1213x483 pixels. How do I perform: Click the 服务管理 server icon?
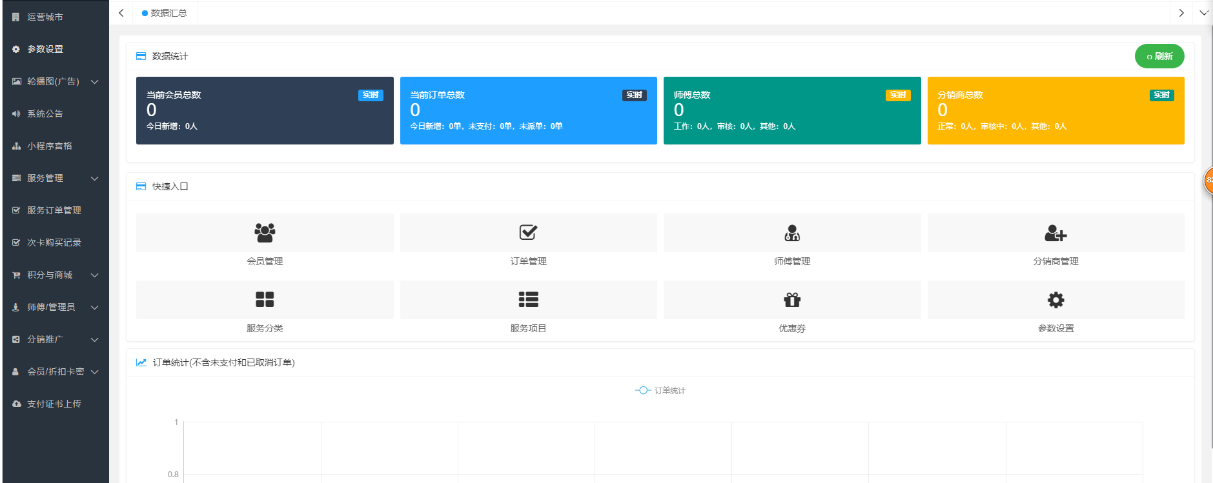(16, 178)
